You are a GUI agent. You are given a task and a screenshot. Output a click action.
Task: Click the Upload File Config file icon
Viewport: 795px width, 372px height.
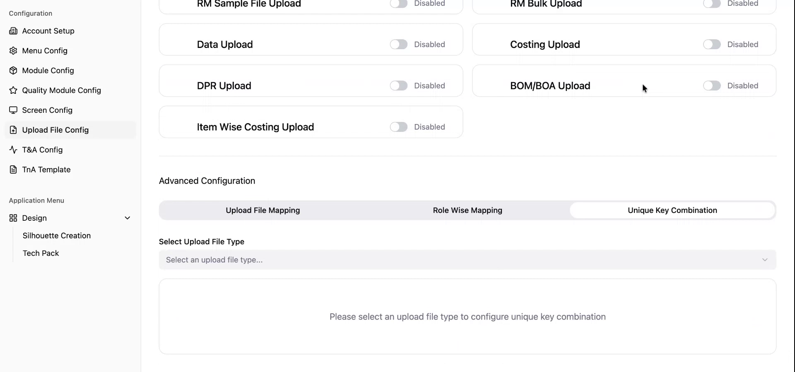point(13,130)
